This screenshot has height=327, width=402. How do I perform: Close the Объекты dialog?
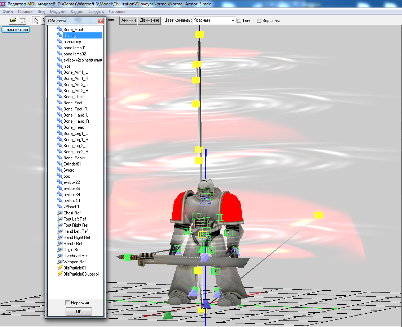point(101,21)
